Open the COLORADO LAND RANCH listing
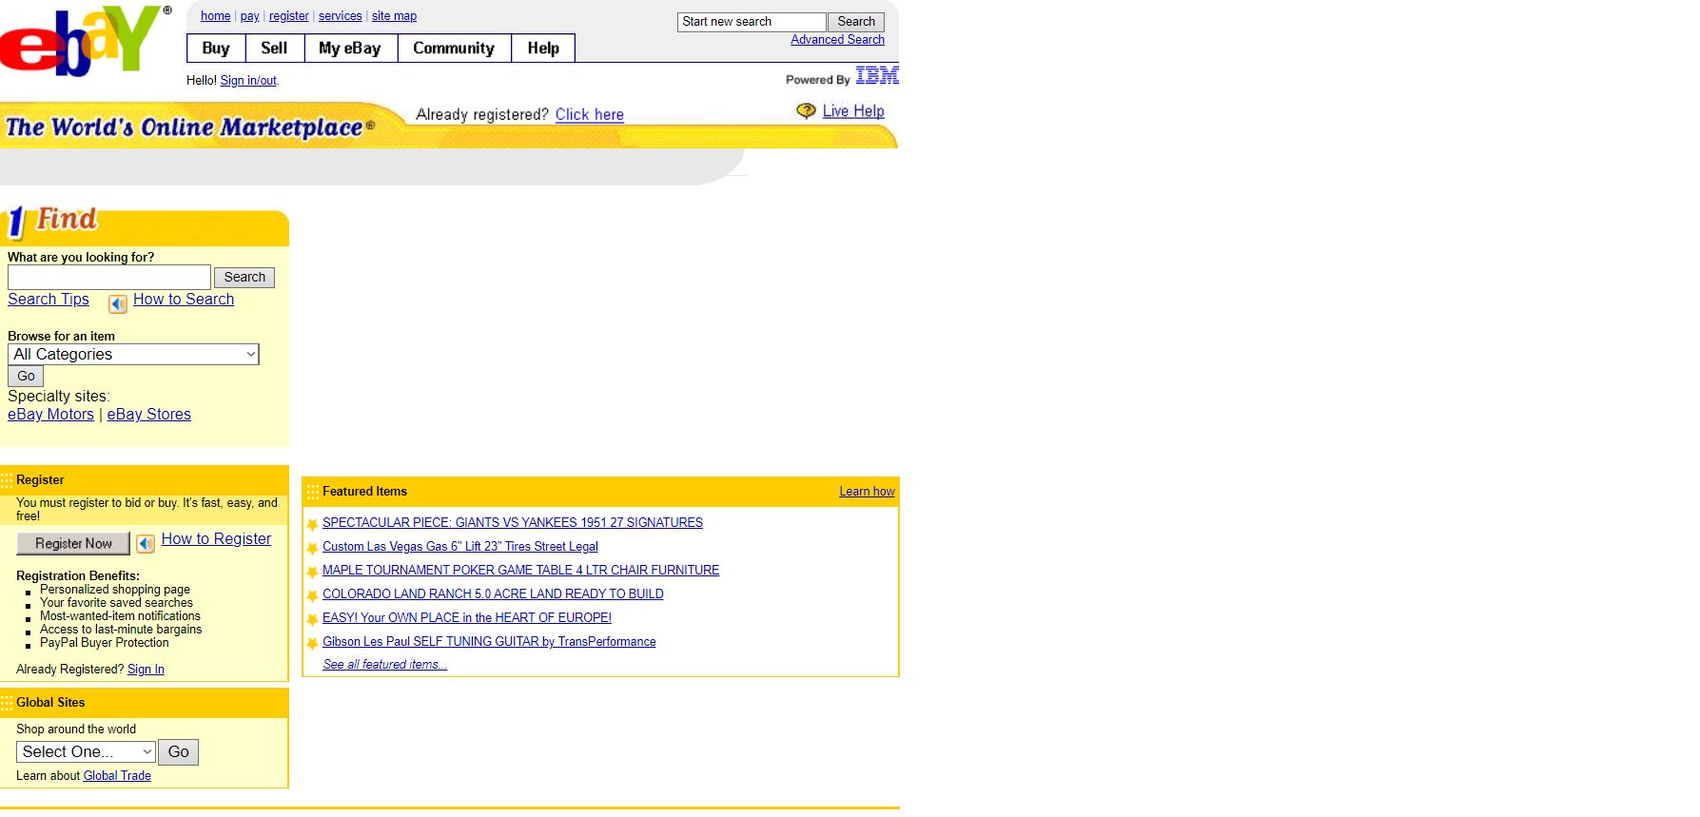The image size is (1700, 817). pos(493,594)
